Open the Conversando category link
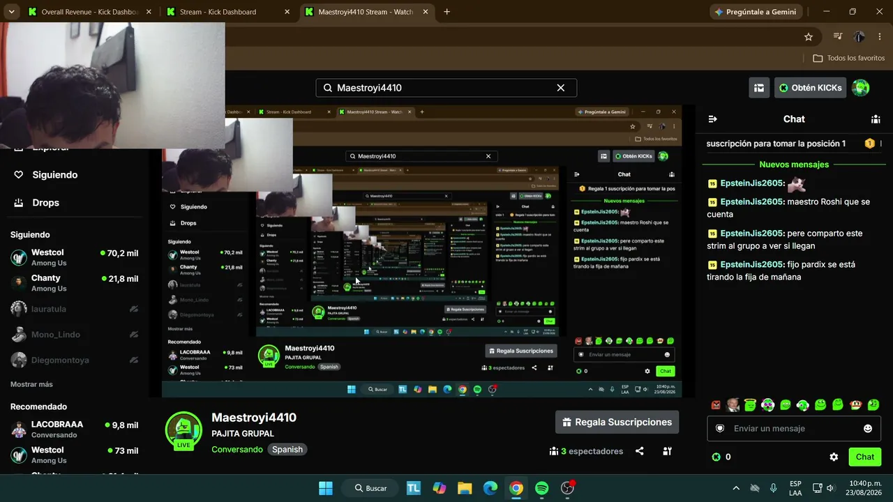Image resolution: width=893 pixels, height=502 pixels. (x=237, y=450)
